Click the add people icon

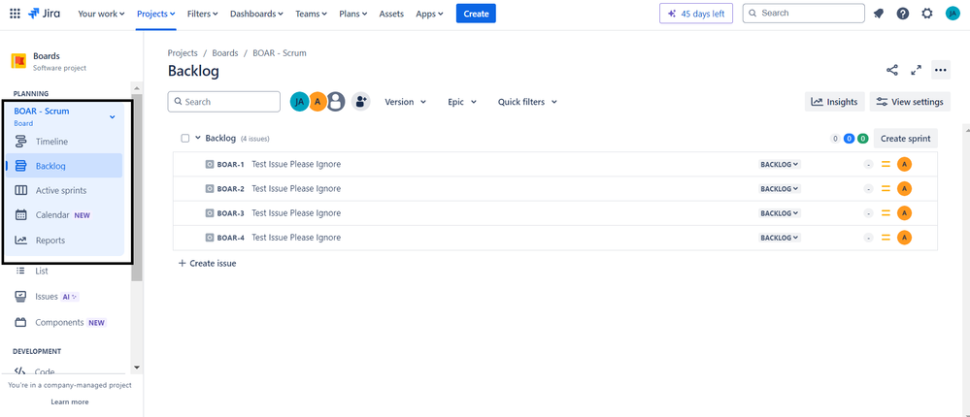(x=360, y=101)
